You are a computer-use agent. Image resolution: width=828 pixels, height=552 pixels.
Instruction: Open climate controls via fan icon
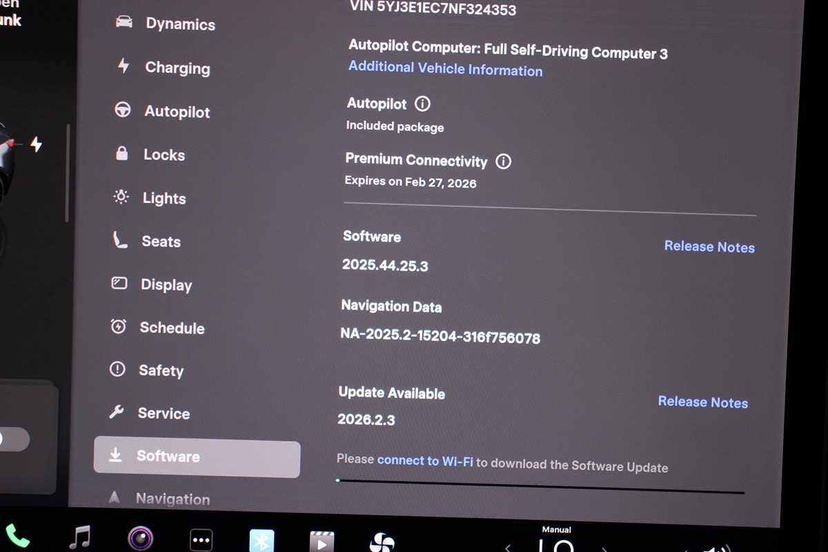click(x=382, y=542)
